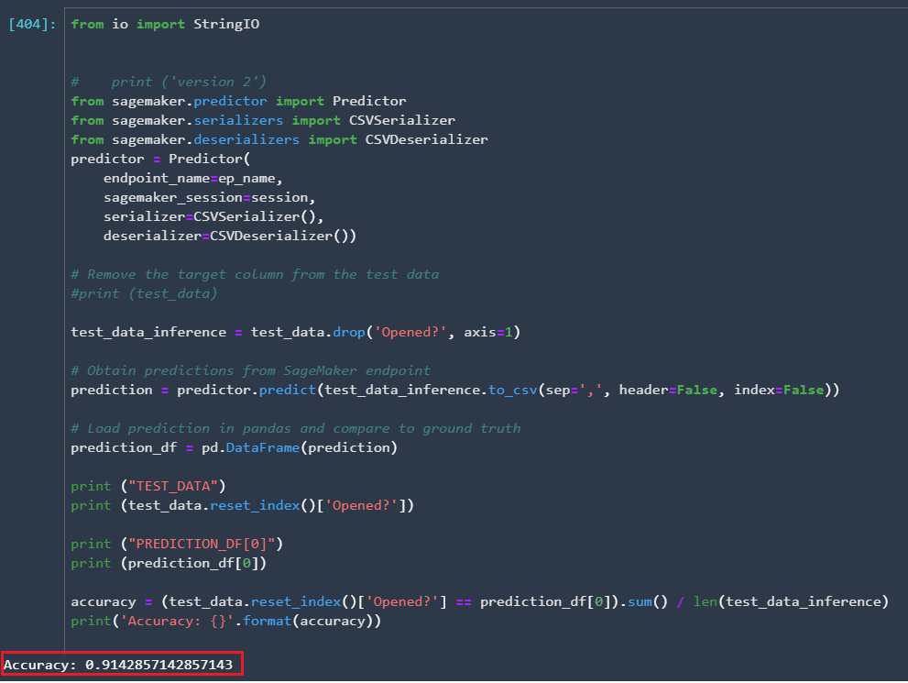This screenshot has height=683, width=908.
Task: Click the to_csv method call
Action: (513, 390)
